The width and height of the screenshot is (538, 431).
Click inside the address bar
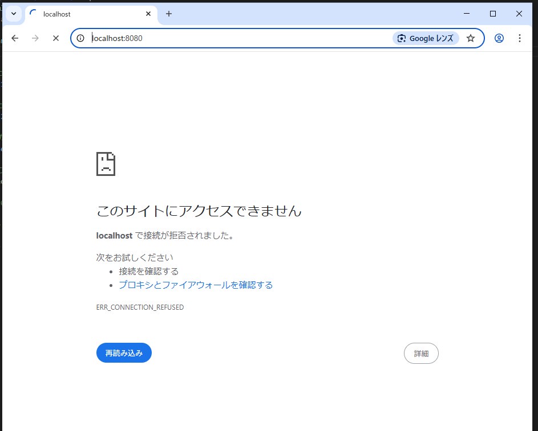pos(171,38)
